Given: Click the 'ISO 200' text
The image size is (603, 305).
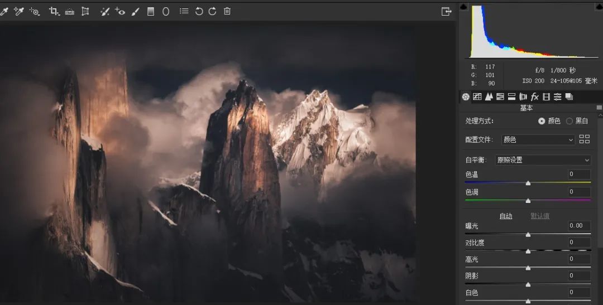Looking at the screenshot, I should [x=533, y=81].
